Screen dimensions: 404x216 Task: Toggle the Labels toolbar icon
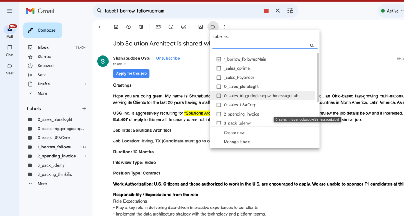213,27
